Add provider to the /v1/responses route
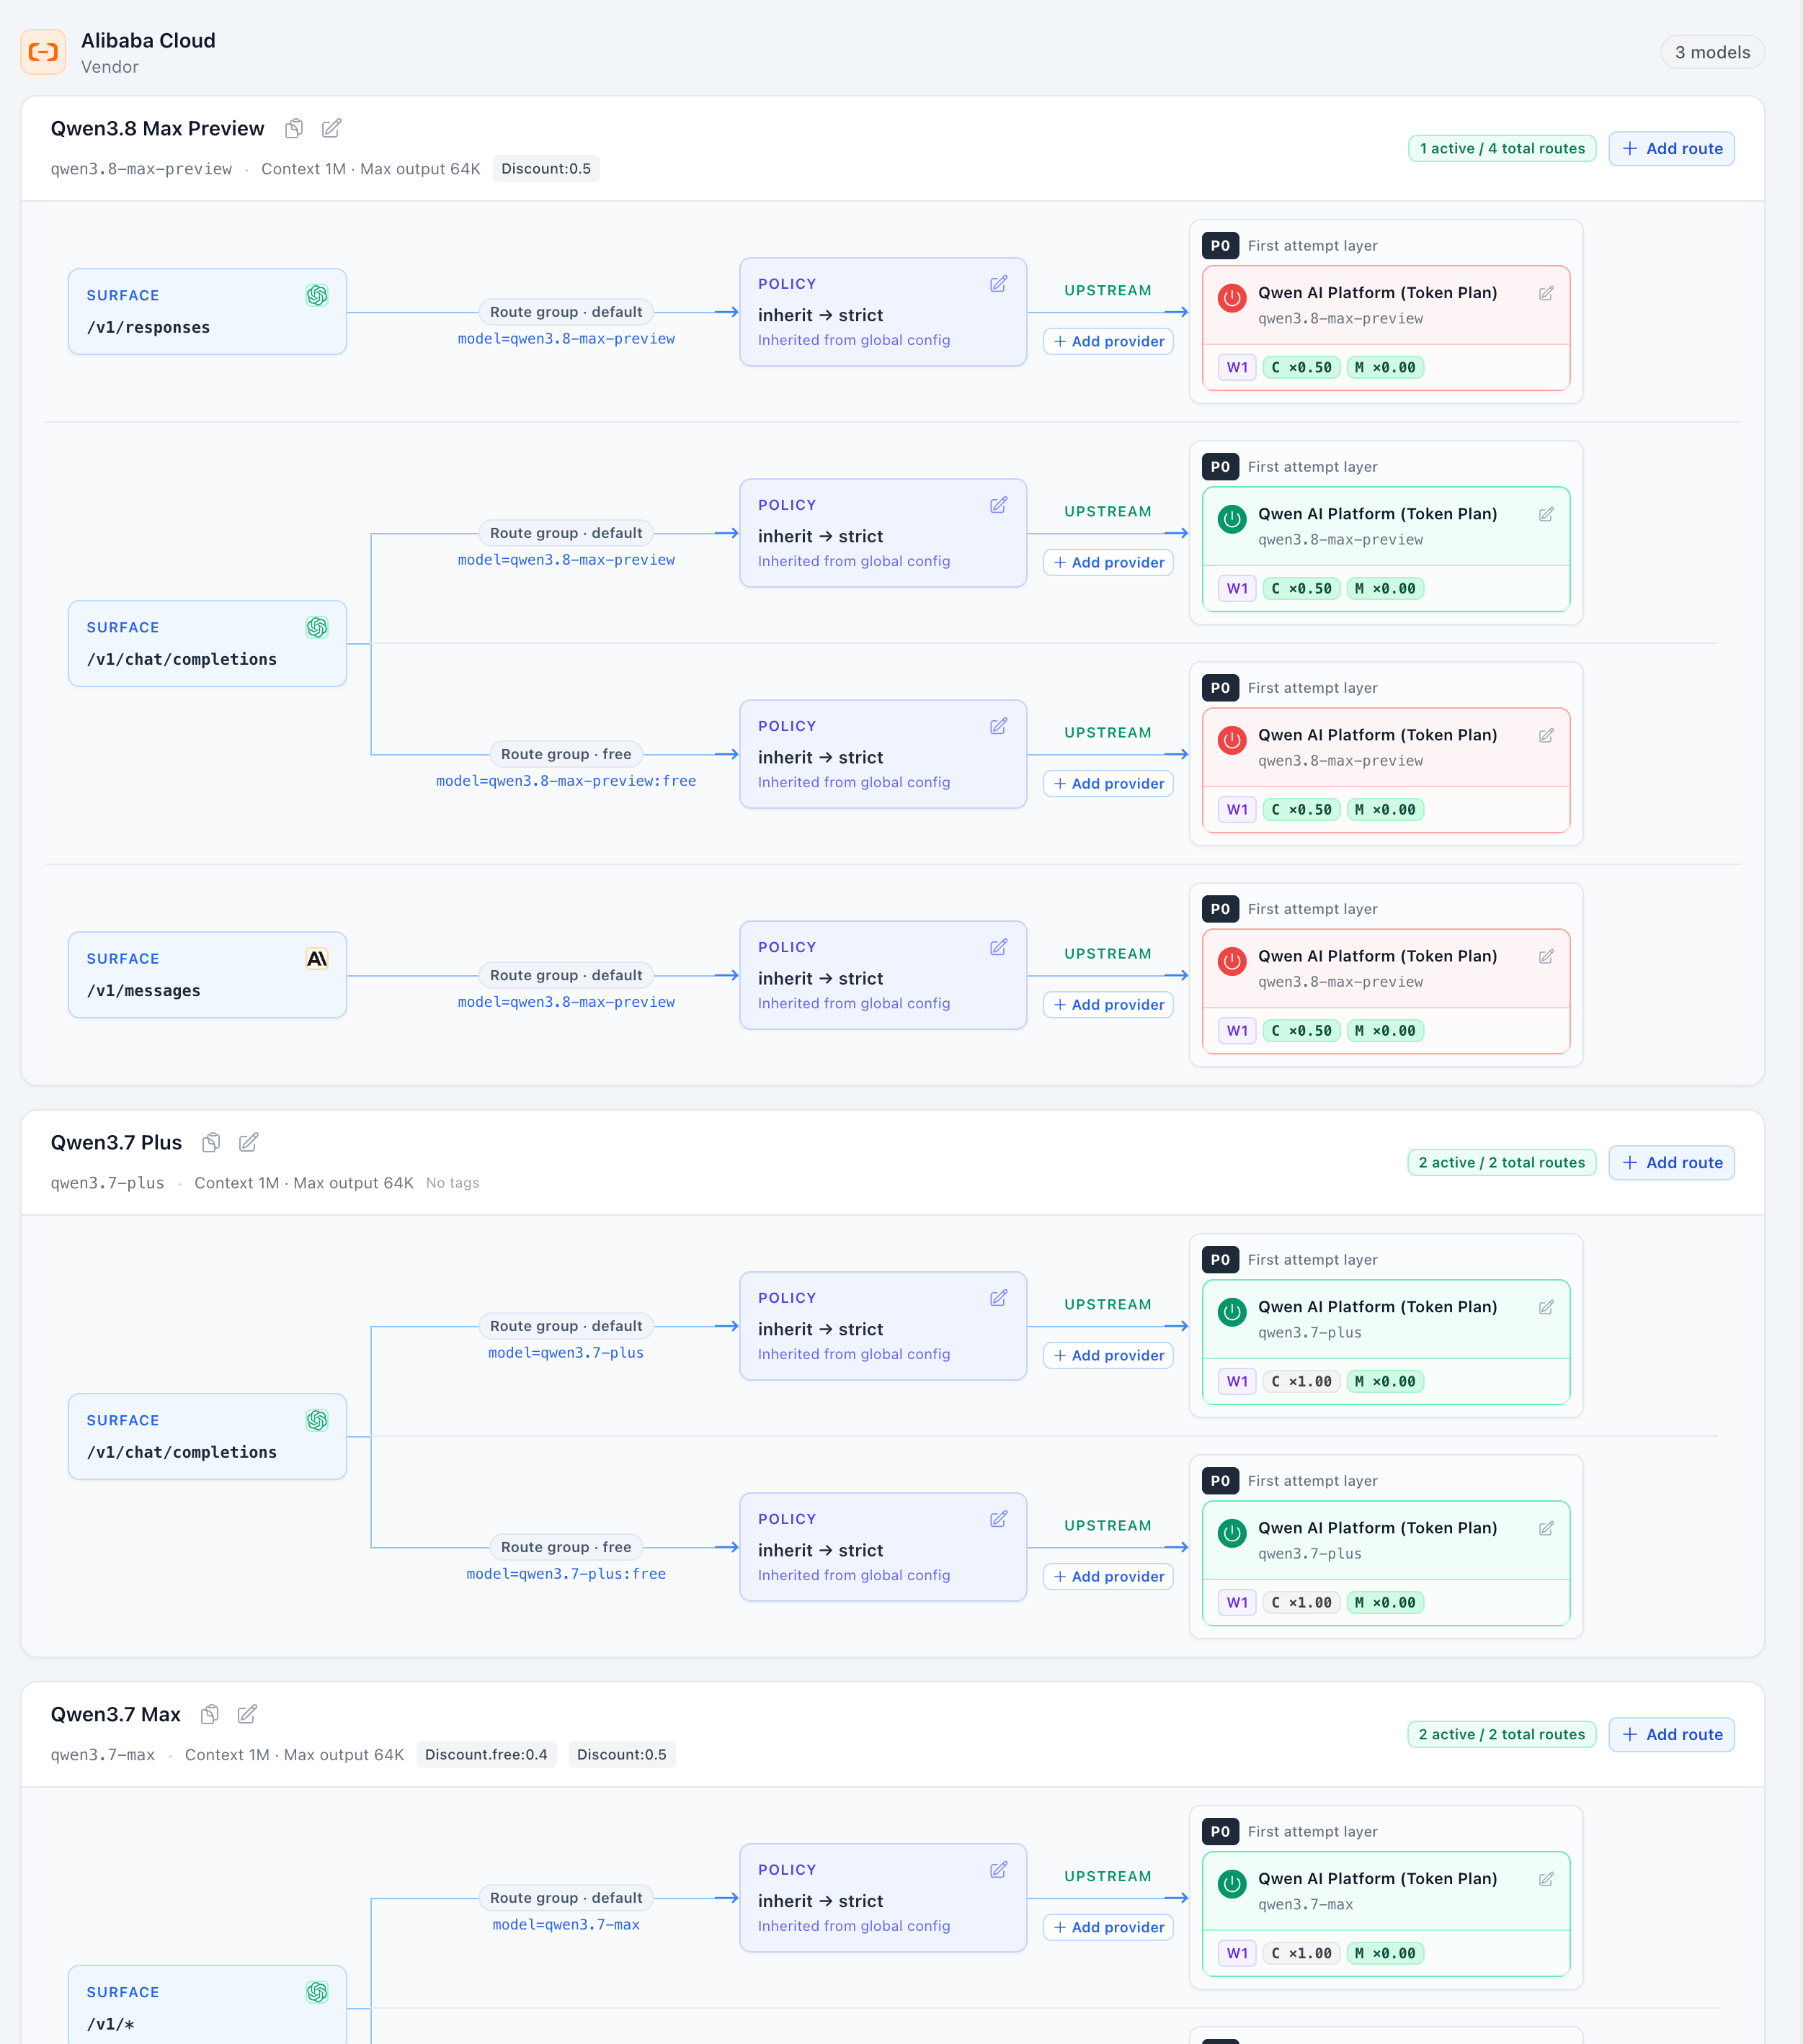Image resolution: width=1803 pixels, height=2044 pixels. pyautogui.click(x=1108, y=341)
